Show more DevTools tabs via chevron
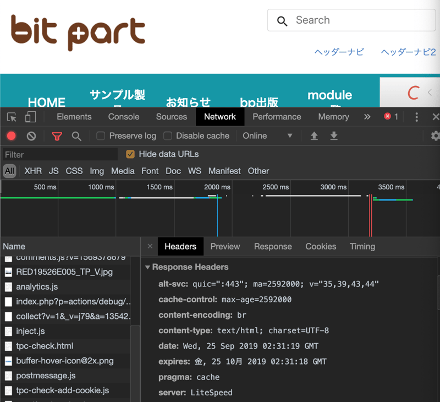This screenshot has height=402, width=440. point(367,117)
